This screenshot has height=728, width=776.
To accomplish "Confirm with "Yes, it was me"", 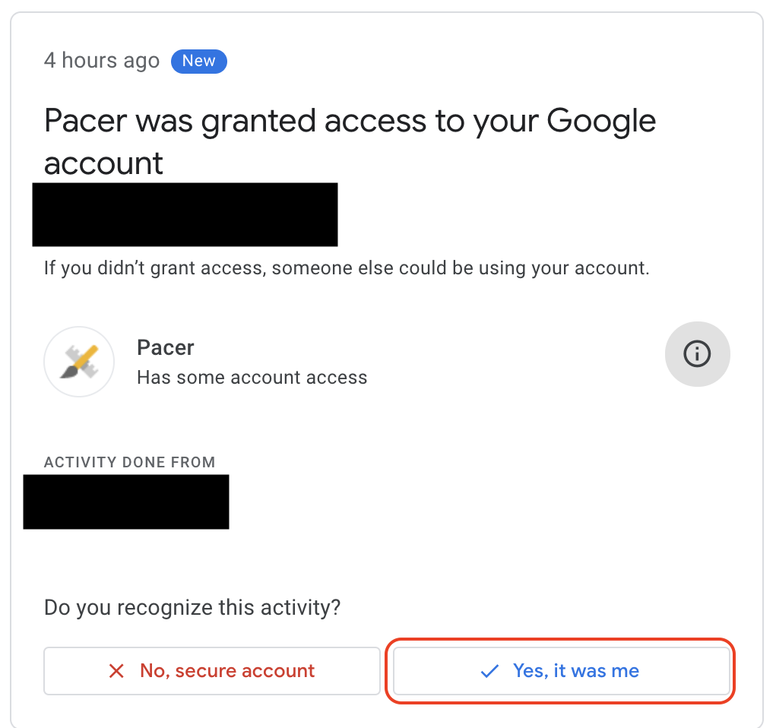I will click(x=562, y=671).
